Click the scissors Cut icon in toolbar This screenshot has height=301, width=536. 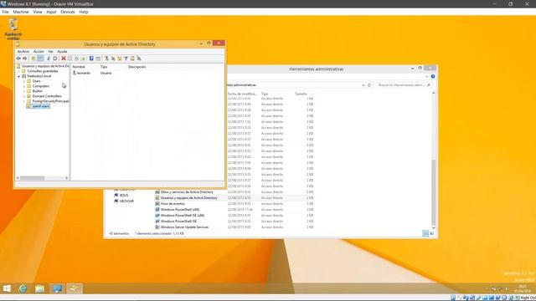49,59
